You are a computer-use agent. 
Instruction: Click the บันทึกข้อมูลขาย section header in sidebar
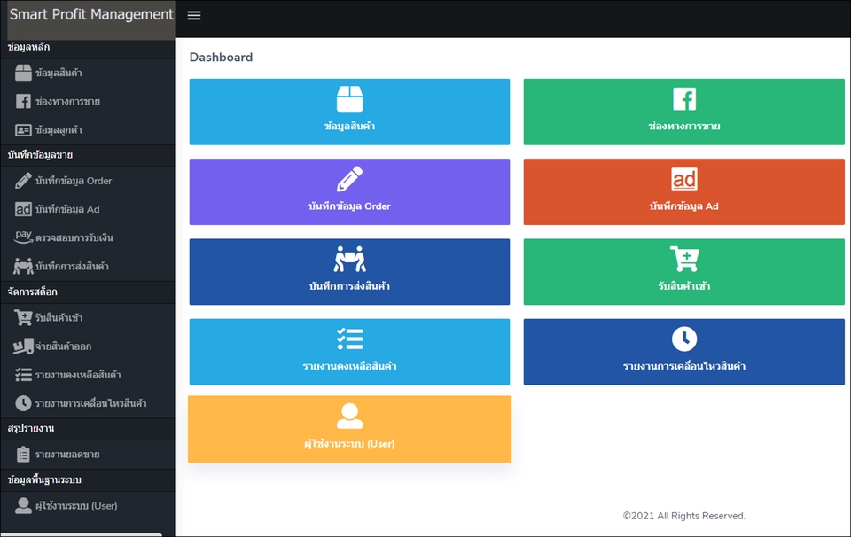[40, 155]
